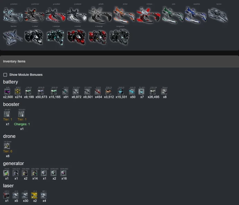Click the cyan SAR-02 rocket icon

132,92
